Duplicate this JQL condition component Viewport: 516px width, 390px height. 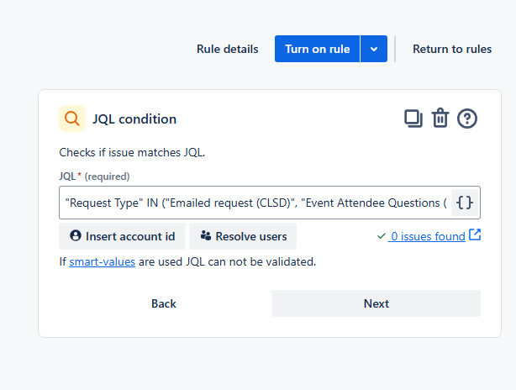point(413,119)
